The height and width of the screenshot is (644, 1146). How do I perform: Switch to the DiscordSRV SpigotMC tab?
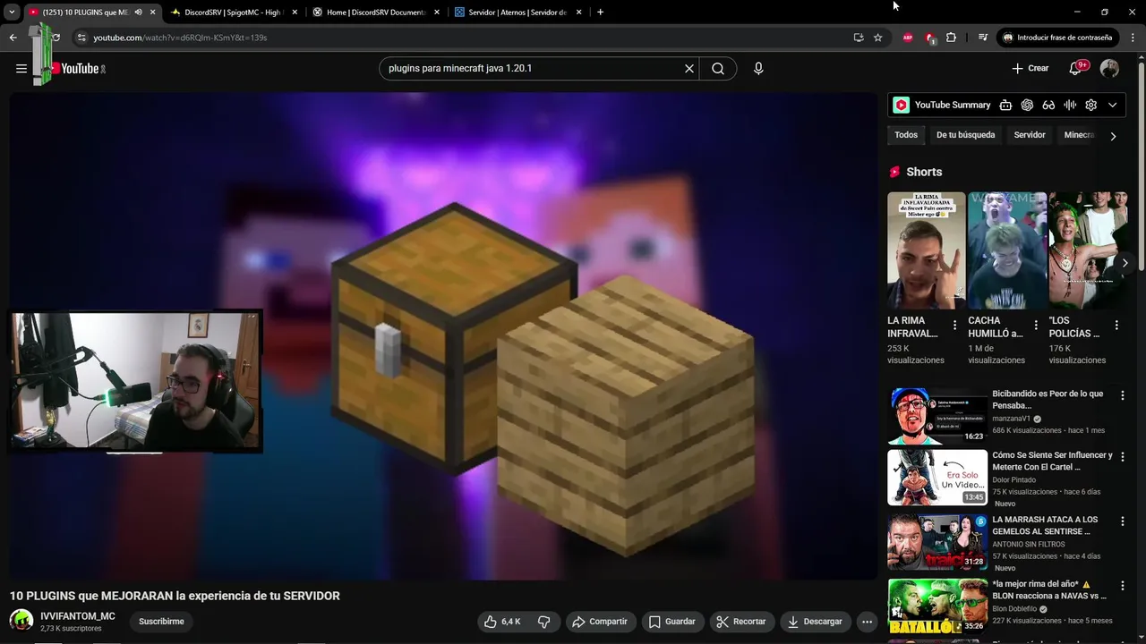tap(233, 13)
